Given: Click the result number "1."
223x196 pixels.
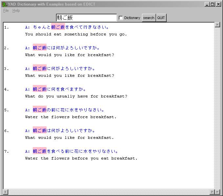Looking at the screenshot, I should pos(7,27).
